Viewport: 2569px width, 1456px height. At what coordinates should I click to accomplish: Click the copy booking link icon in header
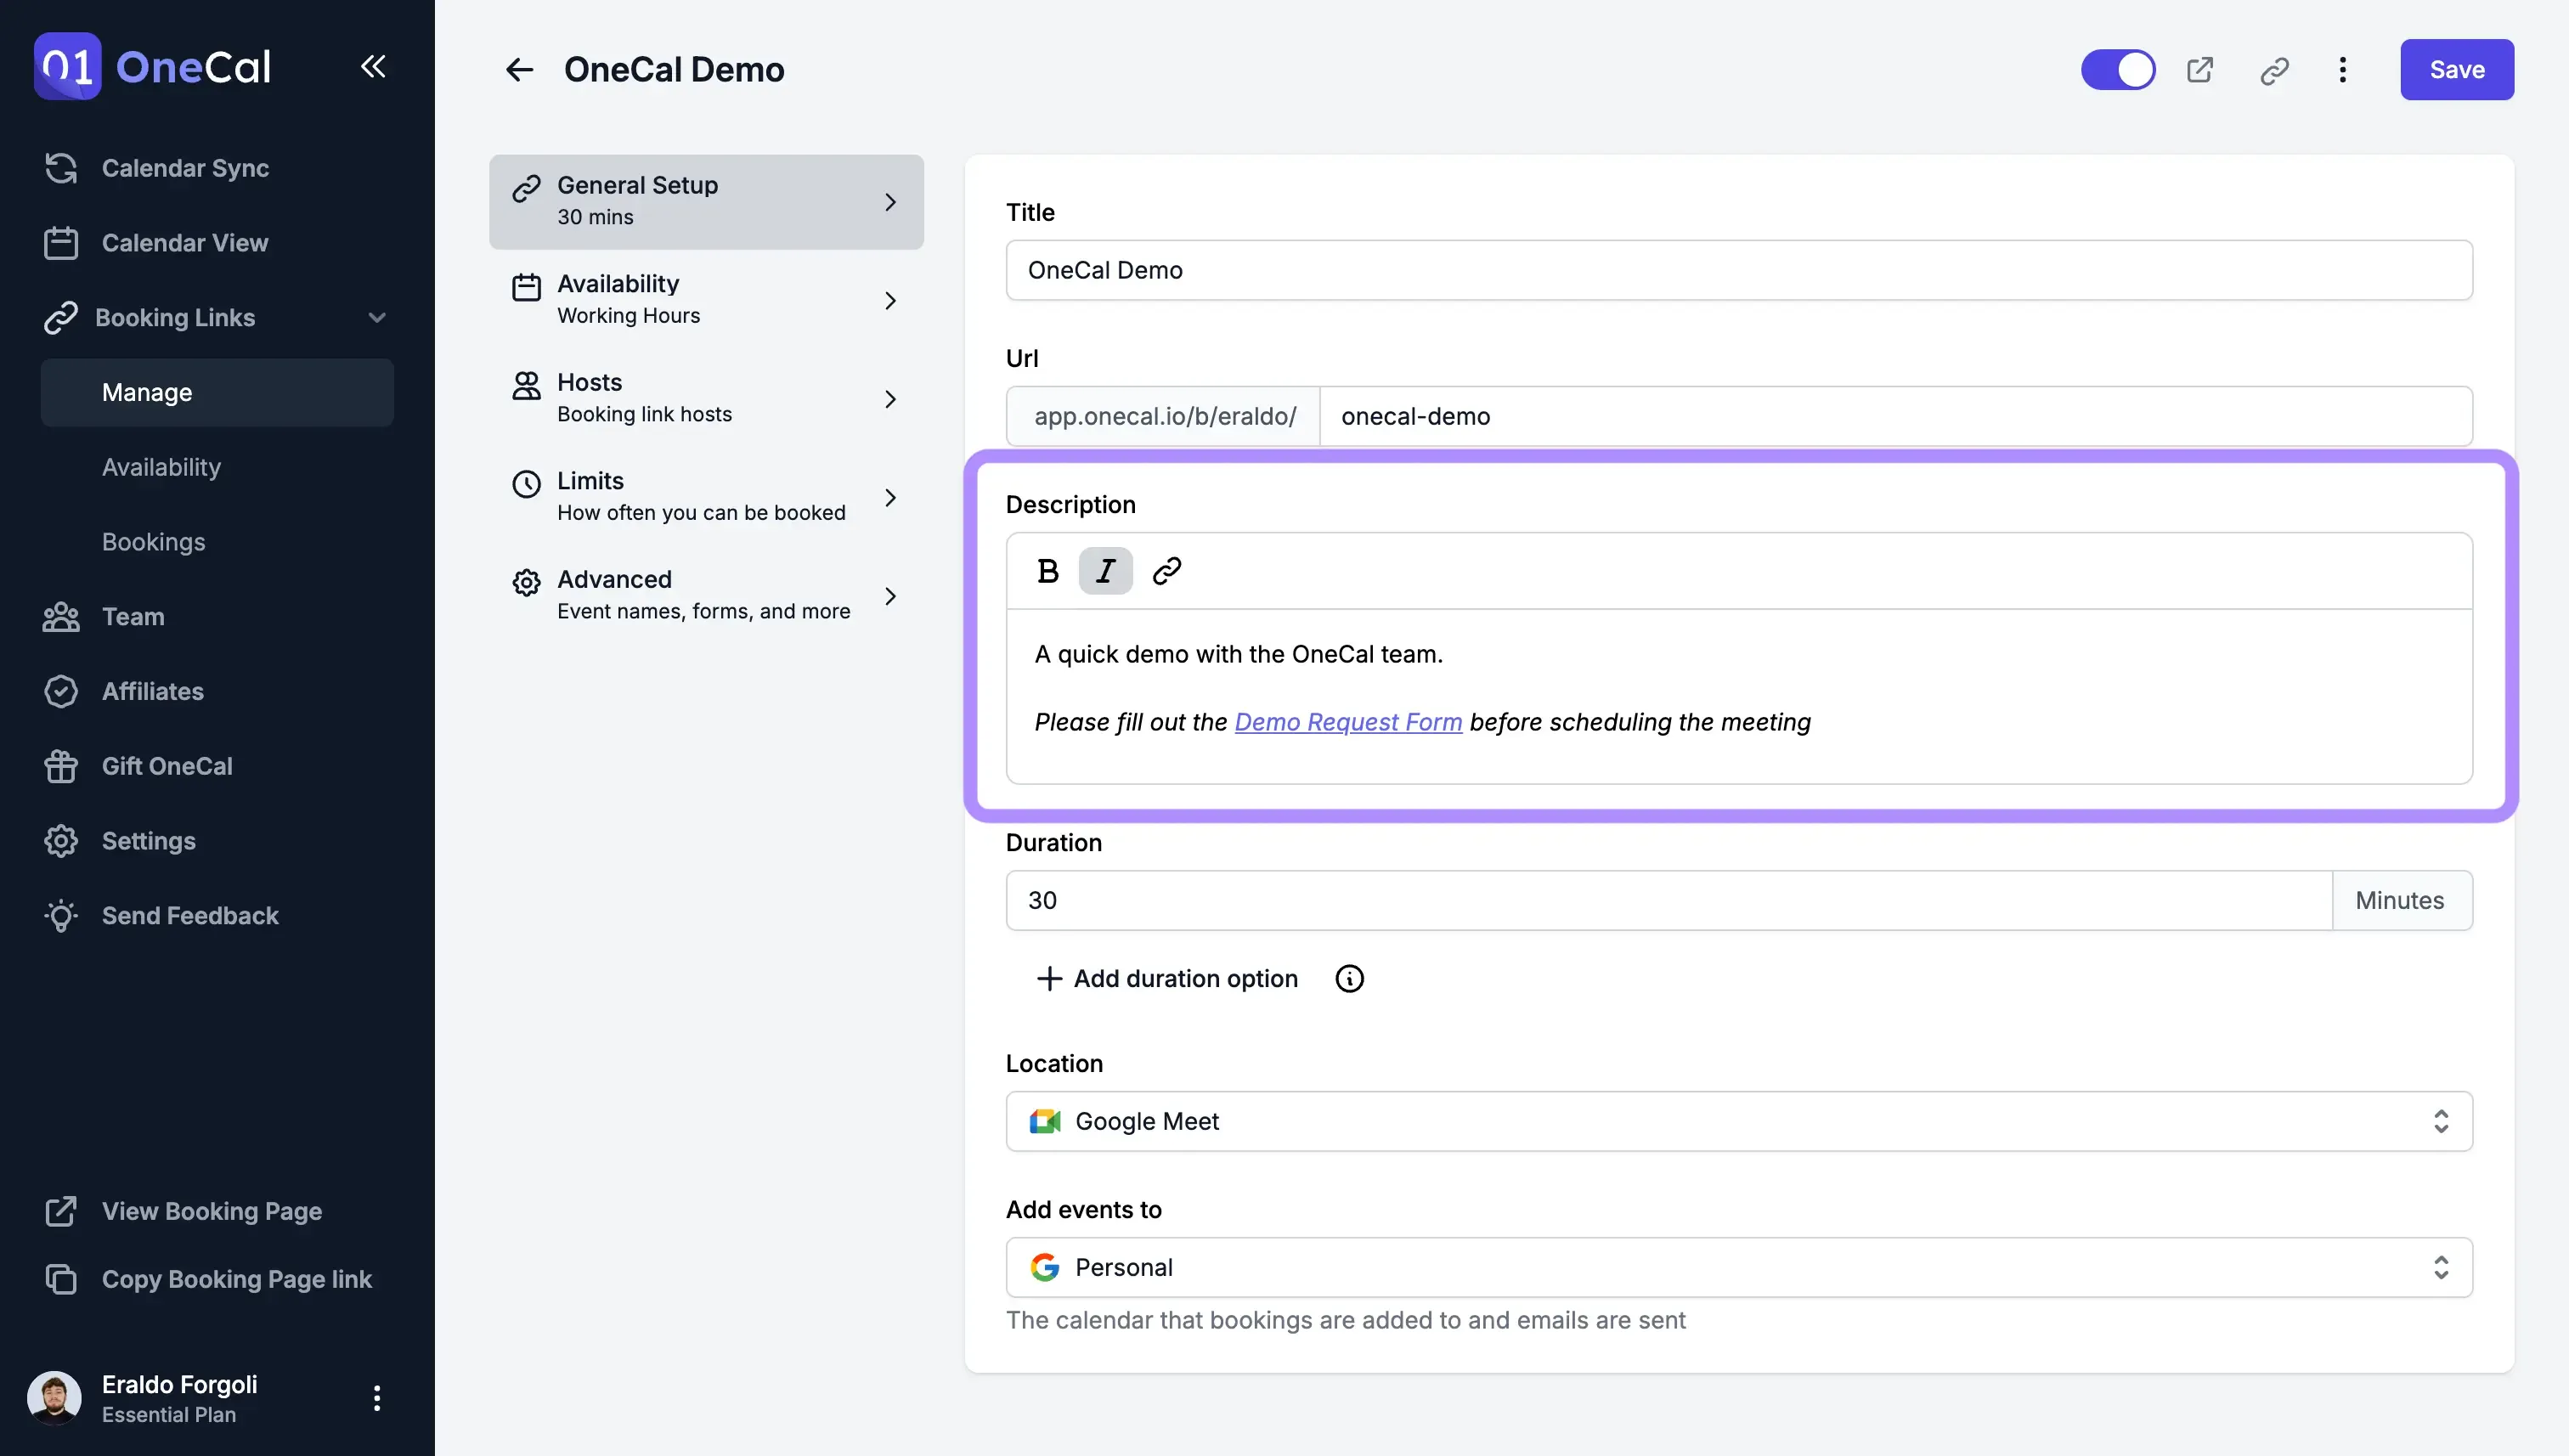point(2274,70)
